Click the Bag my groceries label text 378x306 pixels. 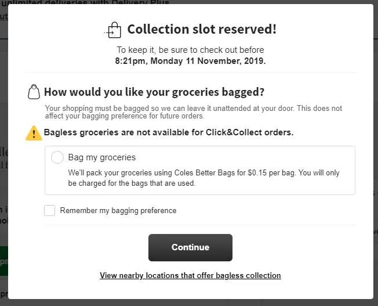click(102, 157)
